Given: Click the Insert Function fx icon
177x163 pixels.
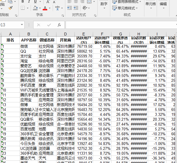Looking at the screenshot, I should pyautogui.click(x=59, y=25).
